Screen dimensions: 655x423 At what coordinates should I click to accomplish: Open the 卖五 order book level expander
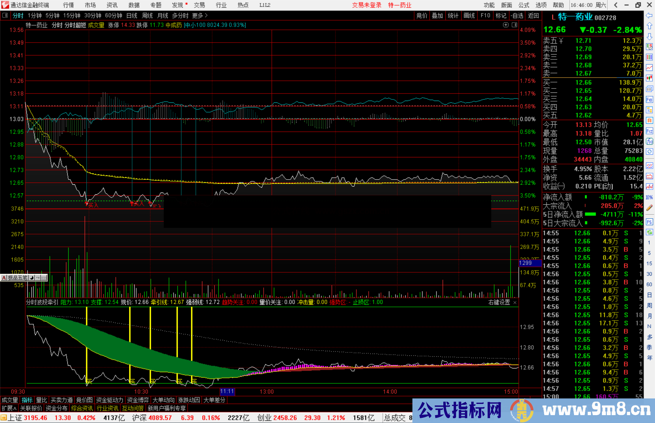pyautogui.click(x=561, y=41)
